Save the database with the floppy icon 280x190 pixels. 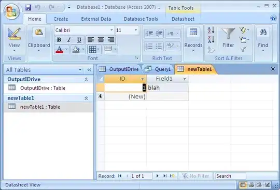[x=28, y=7]
